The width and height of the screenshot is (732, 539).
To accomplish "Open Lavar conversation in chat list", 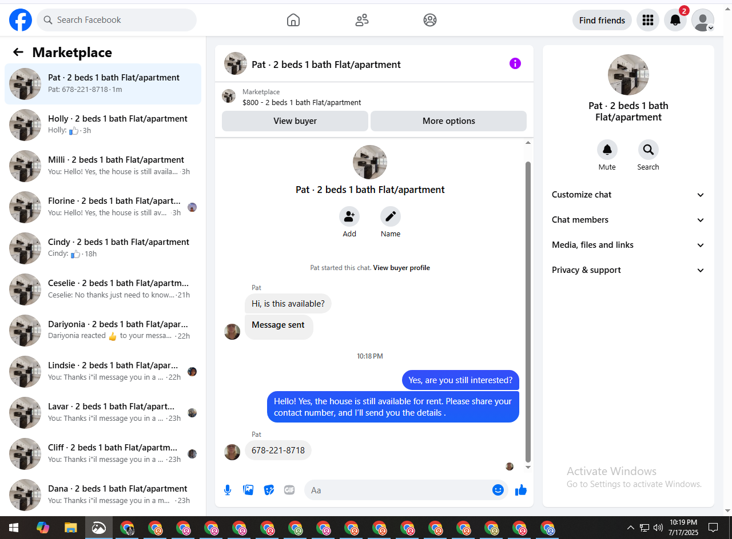I will point(103,413).
